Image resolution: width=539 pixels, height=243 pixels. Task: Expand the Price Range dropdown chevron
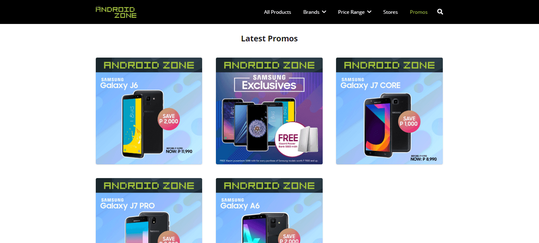coord(369,12)
